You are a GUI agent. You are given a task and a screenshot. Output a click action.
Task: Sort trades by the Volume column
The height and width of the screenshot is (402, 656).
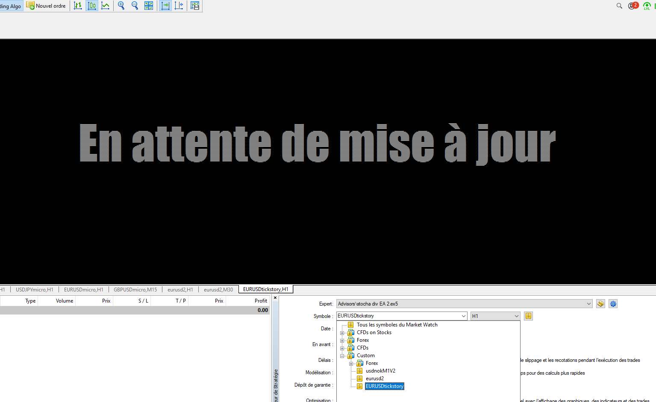click(65, 301)
